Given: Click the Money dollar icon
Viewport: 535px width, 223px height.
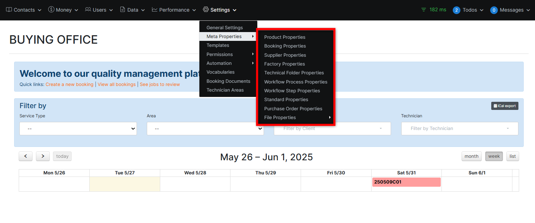Looking at the screenshot, I should pyautogui.click(x=51, y=10).
